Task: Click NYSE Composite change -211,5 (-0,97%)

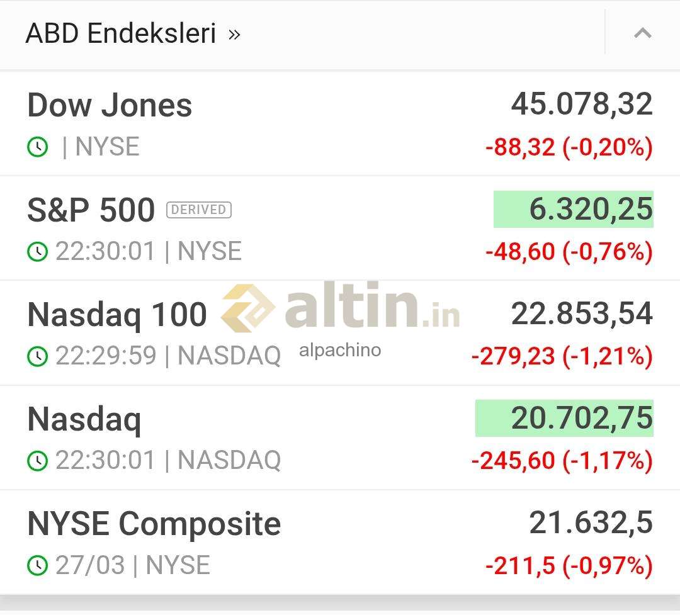Action: [569, 566]
